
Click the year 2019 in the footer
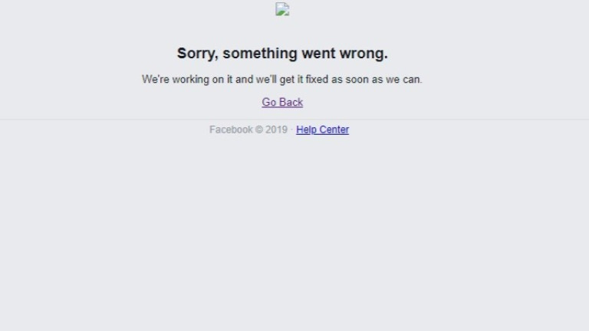[x=276, y=129]
